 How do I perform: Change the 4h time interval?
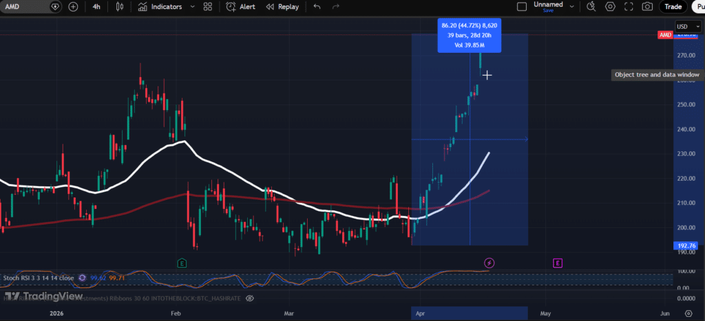click(x=96, y=7)
